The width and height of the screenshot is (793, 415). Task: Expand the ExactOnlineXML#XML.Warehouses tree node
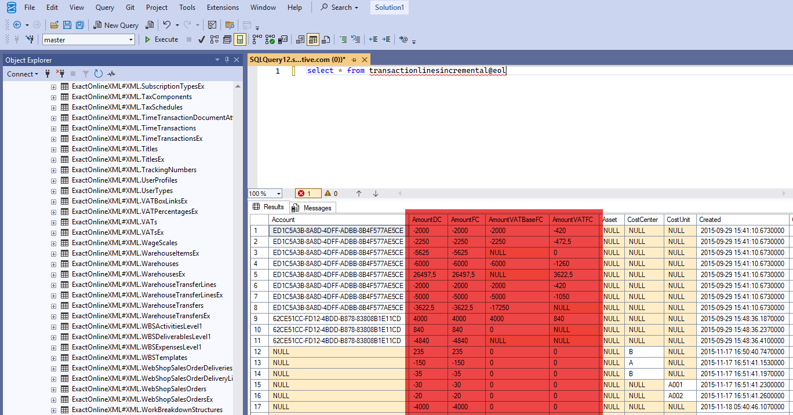pos(53,264)
